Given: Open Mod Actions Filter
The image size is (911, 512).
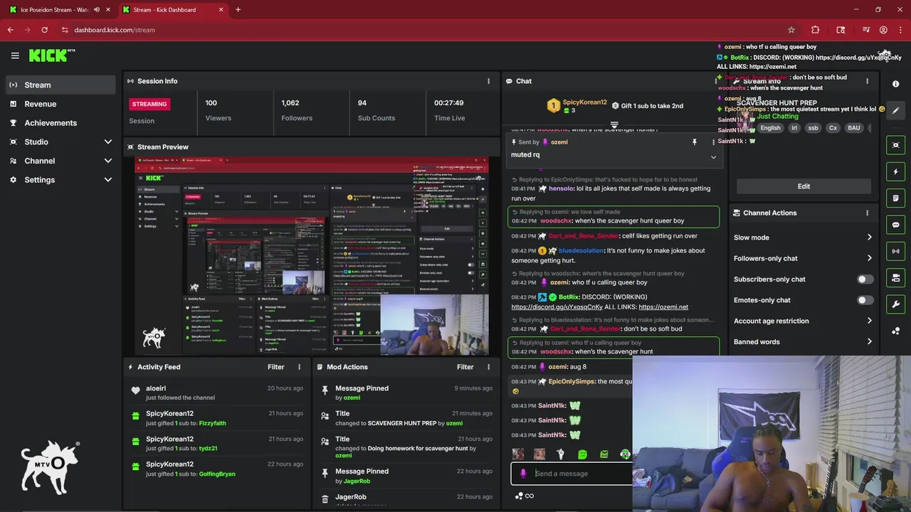Looking at the screenshot, I should point(465,367).
